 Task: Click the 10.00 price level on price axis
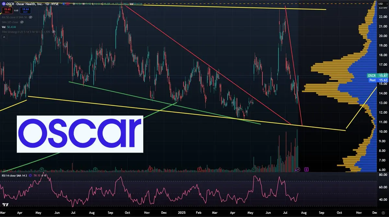point(383,131)
